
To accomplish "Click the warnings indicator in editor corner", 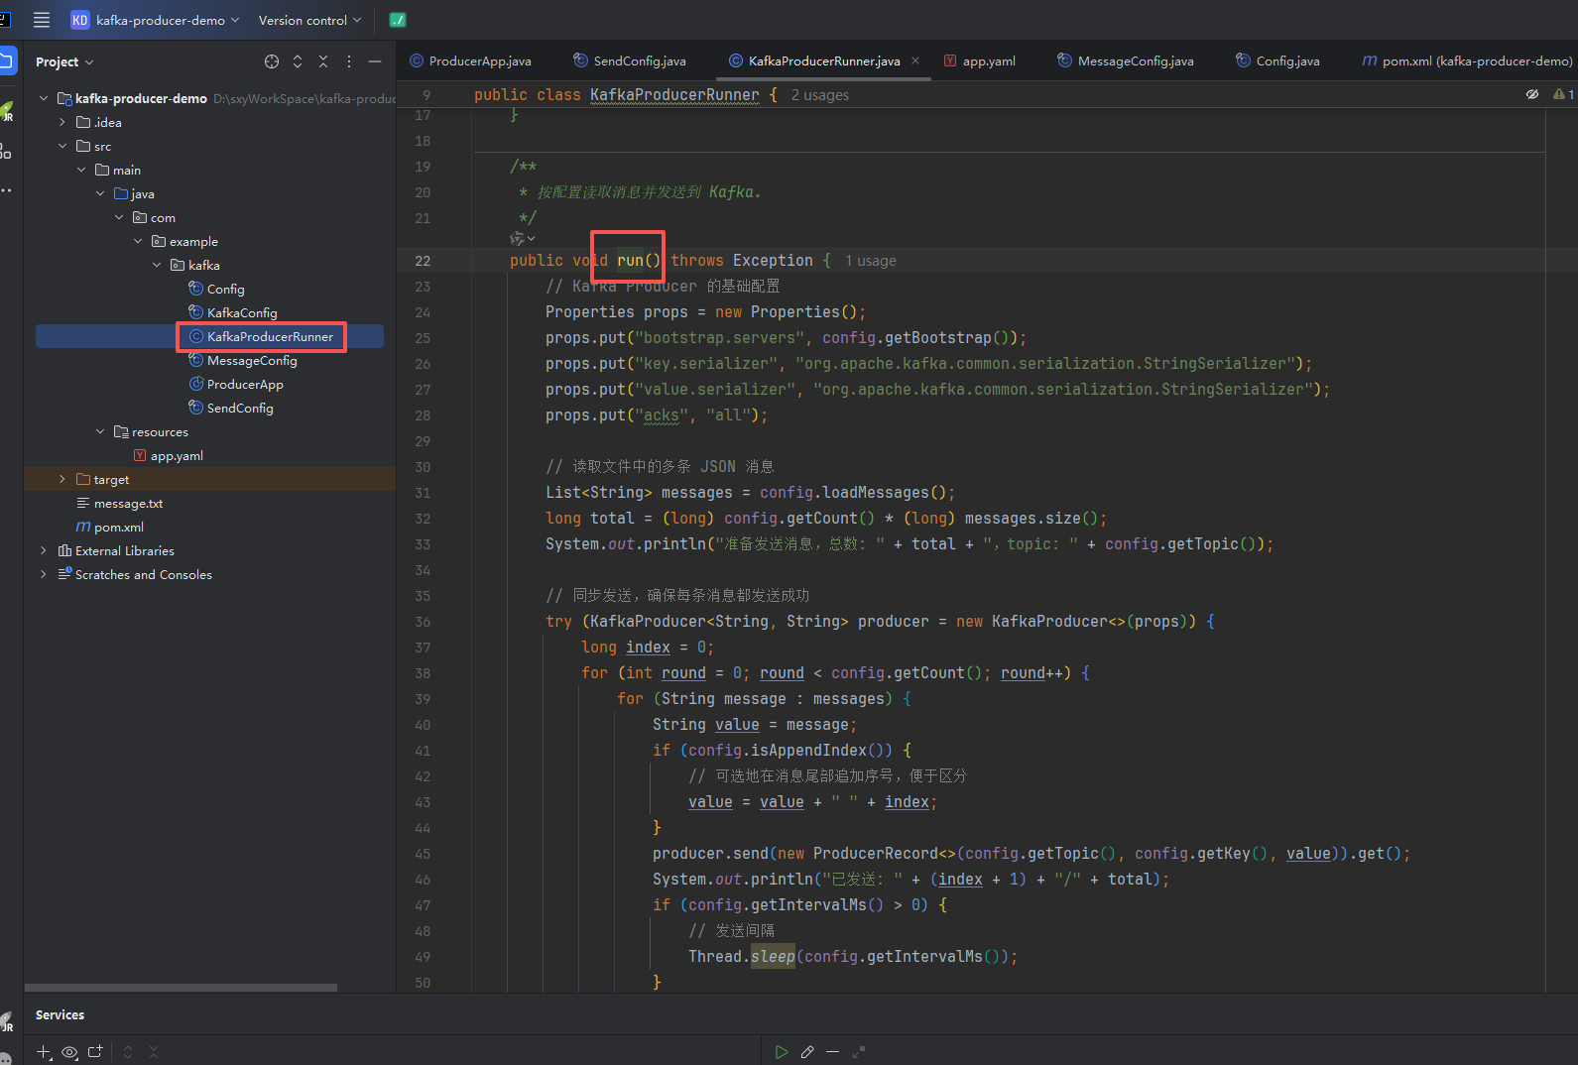I will pos(1564,94).
